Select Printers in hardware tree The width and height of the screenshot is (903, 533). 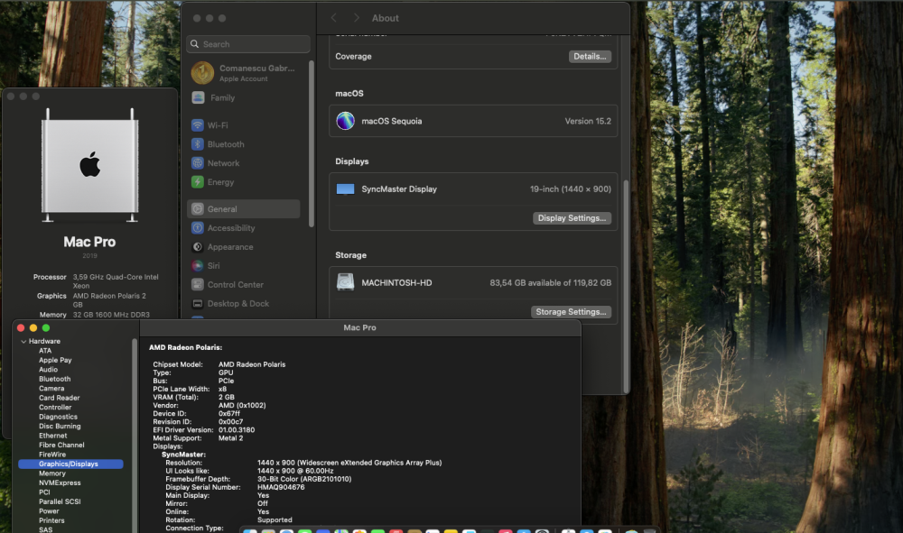pyautogui.click(x=51, y=520)
